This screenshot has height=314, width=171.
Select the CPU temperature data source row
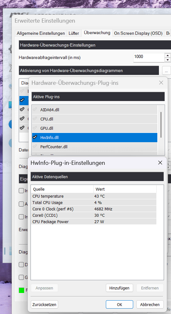coord(94,196)
